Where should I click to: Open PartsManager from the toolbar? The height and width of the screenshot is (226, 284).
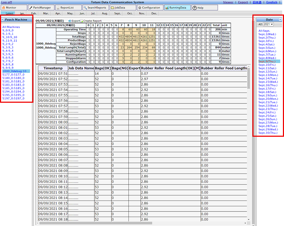coord(41,7)
